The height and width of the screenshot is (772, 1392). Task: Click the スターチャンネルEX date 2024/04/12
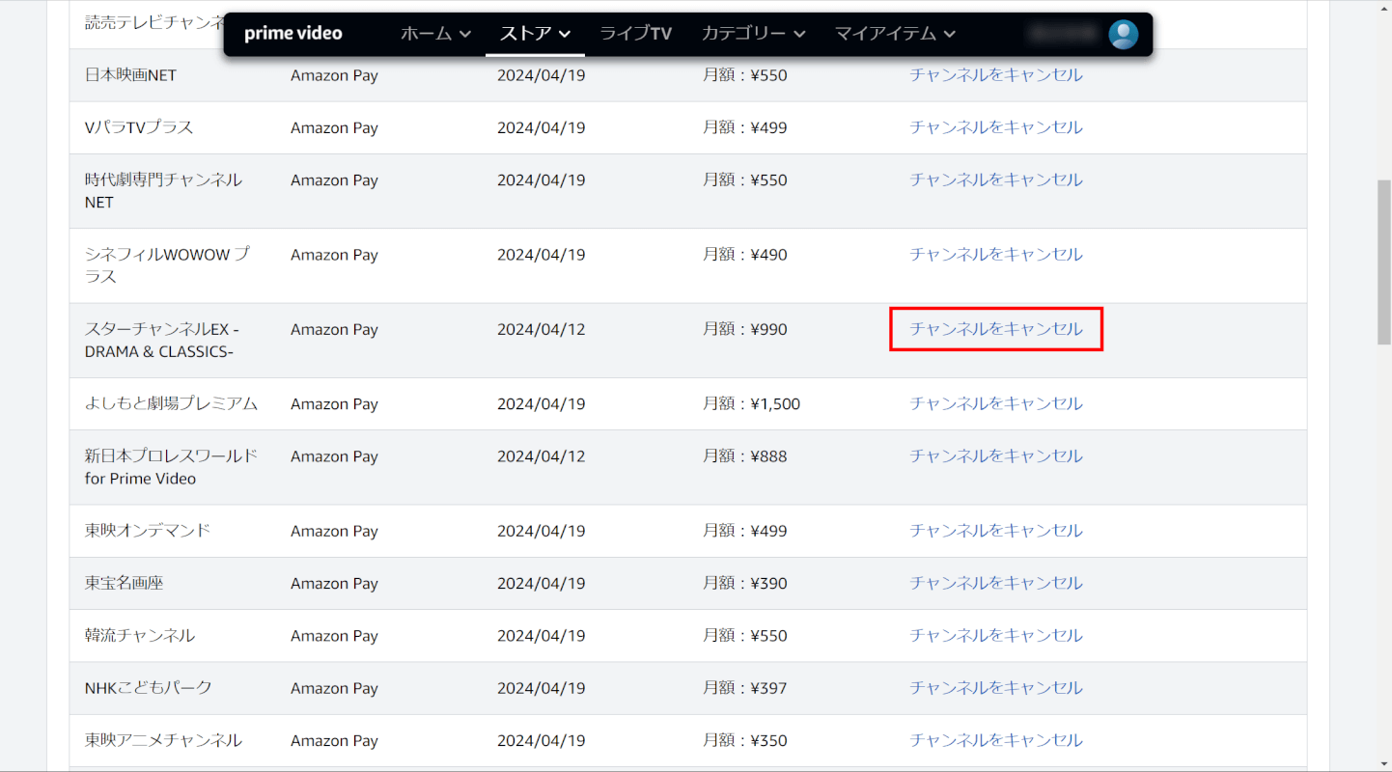click(x=542, y=329)
